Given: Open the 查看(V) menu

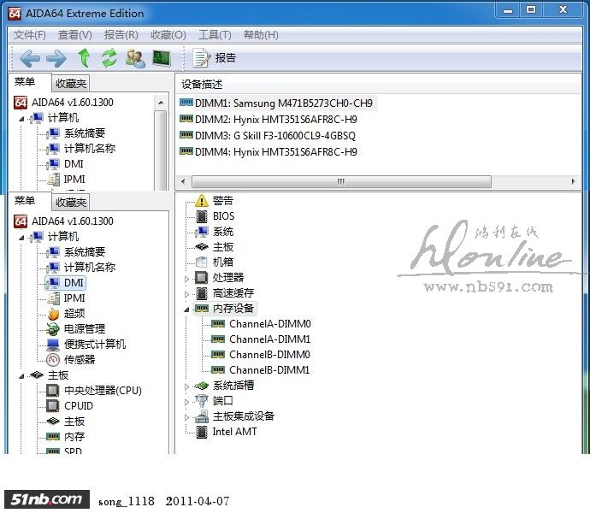Looking at the screenshot, I should coord(75,35).
